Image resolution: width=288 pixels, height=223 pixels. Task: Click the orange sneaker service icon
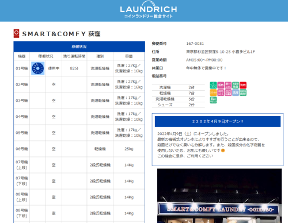(x=213, y=93)
